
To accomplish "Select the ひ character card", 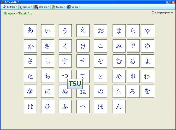I will click(x=47, y=106).
